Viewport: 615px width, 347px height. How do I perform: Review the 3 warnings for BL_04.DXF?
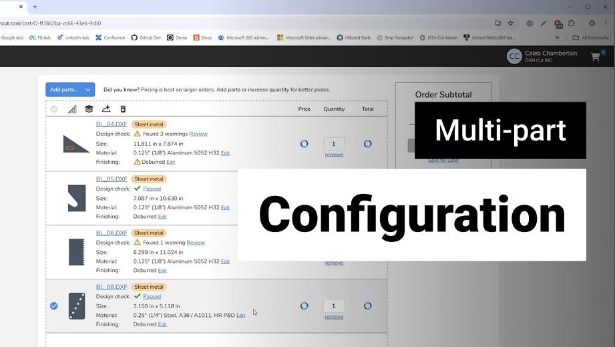coord(198,134)
